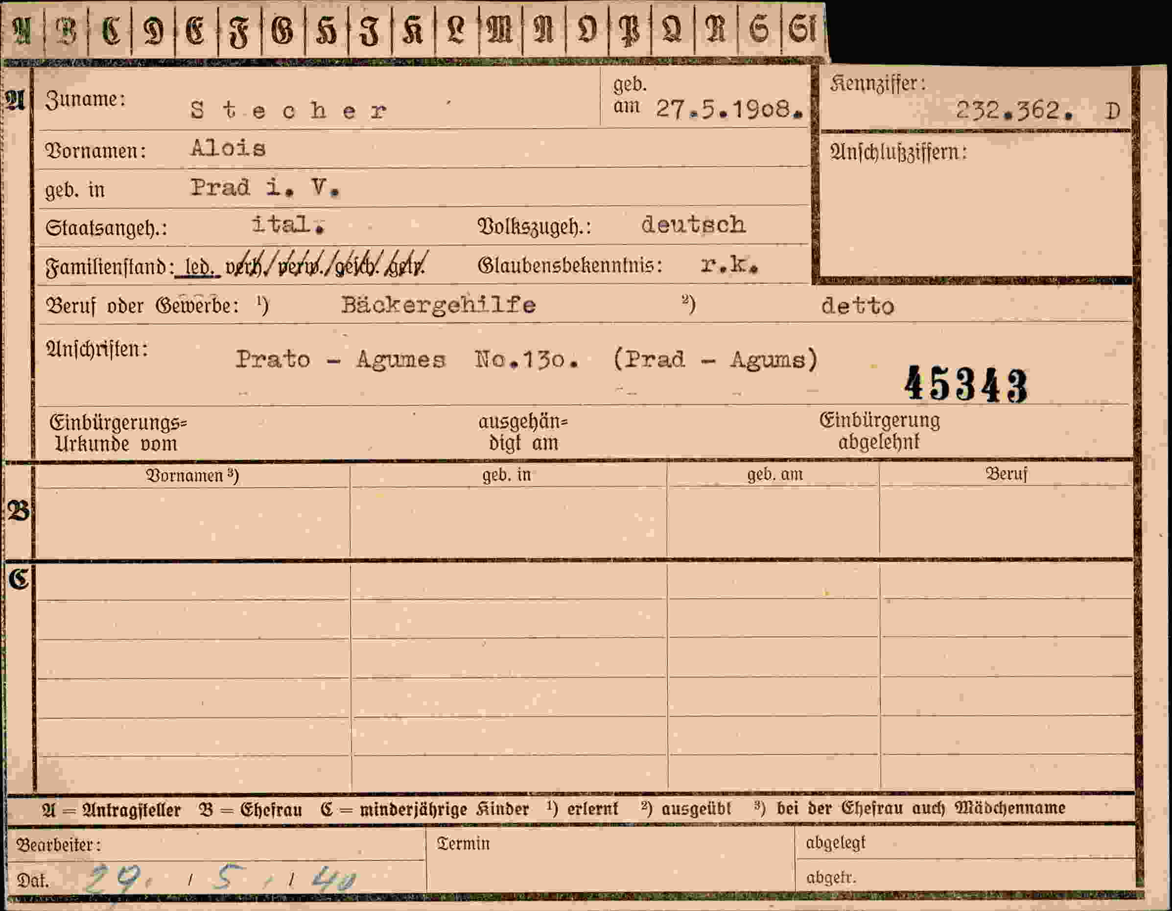Click the birthplace 'Prad i. V.'
1172x911 pixels.
(265, 188)
